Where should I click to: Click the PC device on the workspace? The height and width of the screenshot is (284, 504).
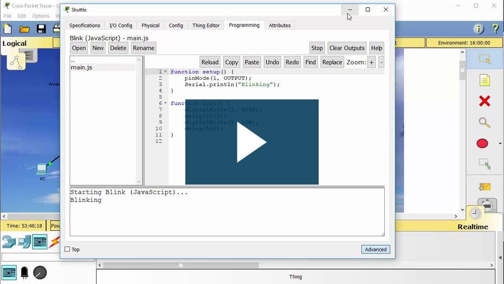tap(42, 170)
